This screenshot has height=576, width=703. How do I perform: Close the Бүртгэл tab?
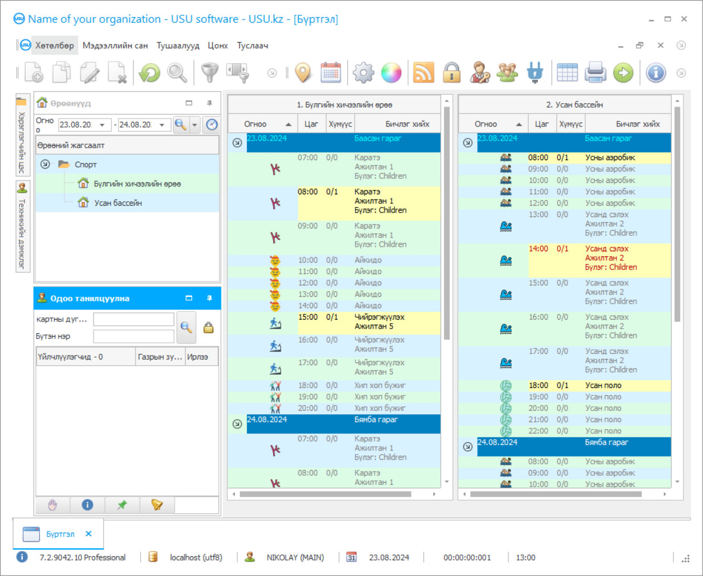[x=88, y=534]
